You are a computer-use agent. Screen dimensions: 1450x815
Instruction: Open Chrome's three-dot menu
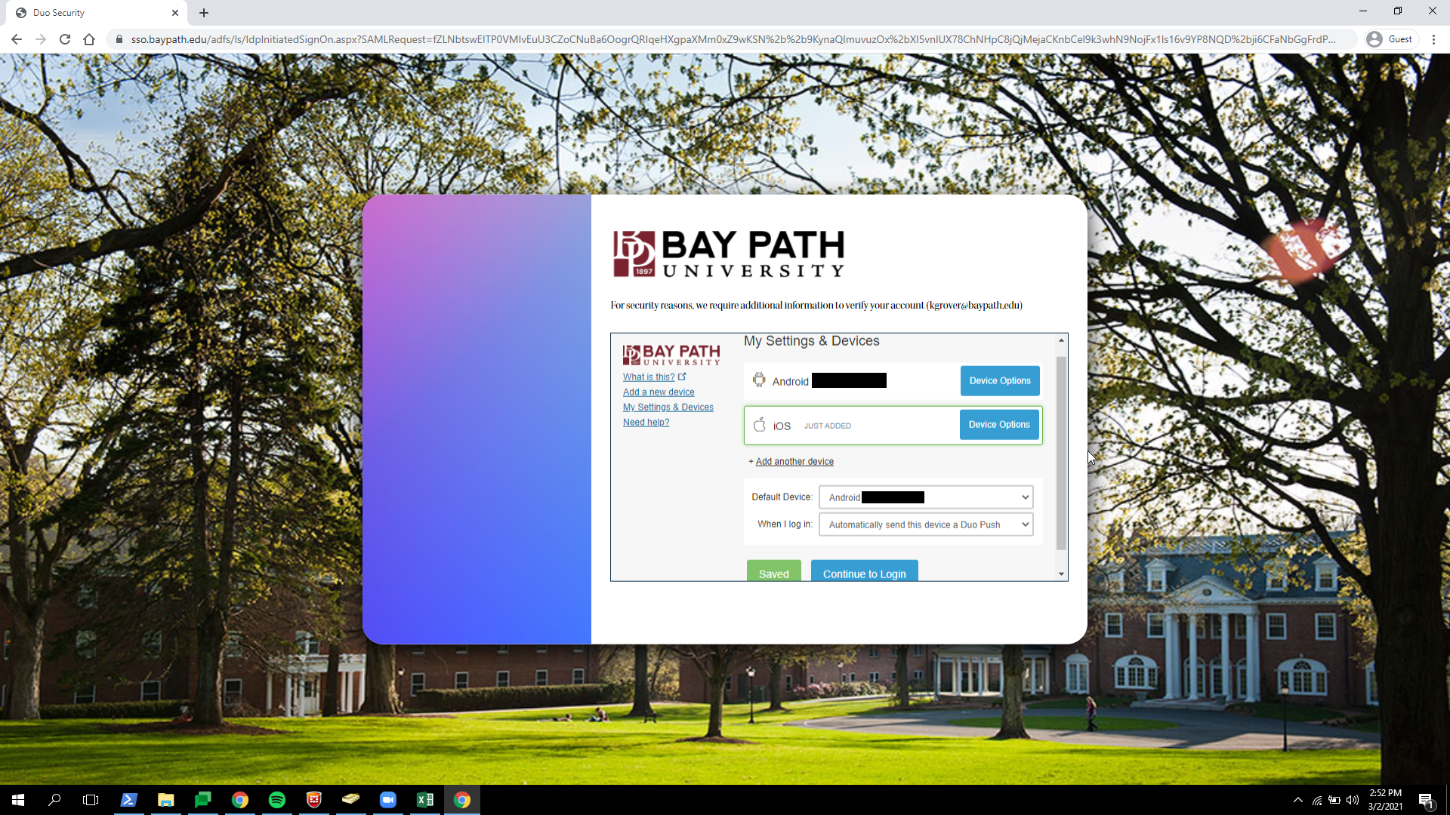pyautogui.click(x=1433, y=39)
